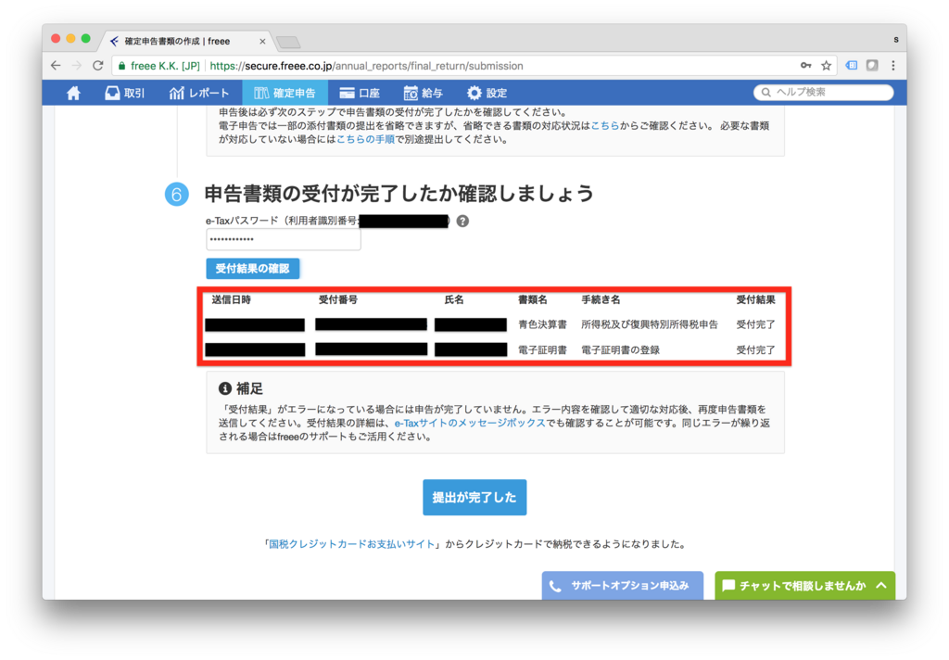949x660 pixels.
Task: Click the 送信日時 column header
Action: [231, 299]
